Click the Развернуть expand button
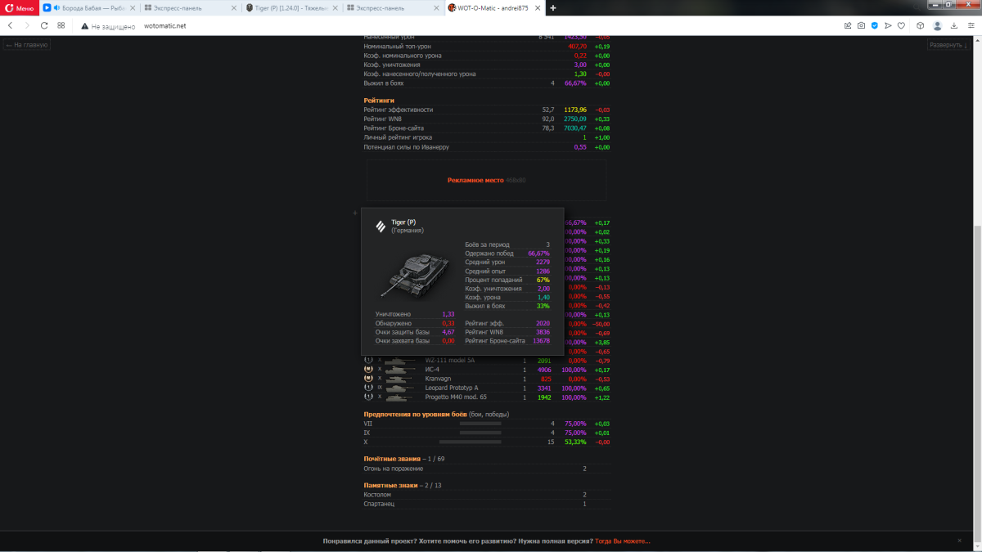The height and width of the screenshot is (552, 982). click(x=948, y=45)
